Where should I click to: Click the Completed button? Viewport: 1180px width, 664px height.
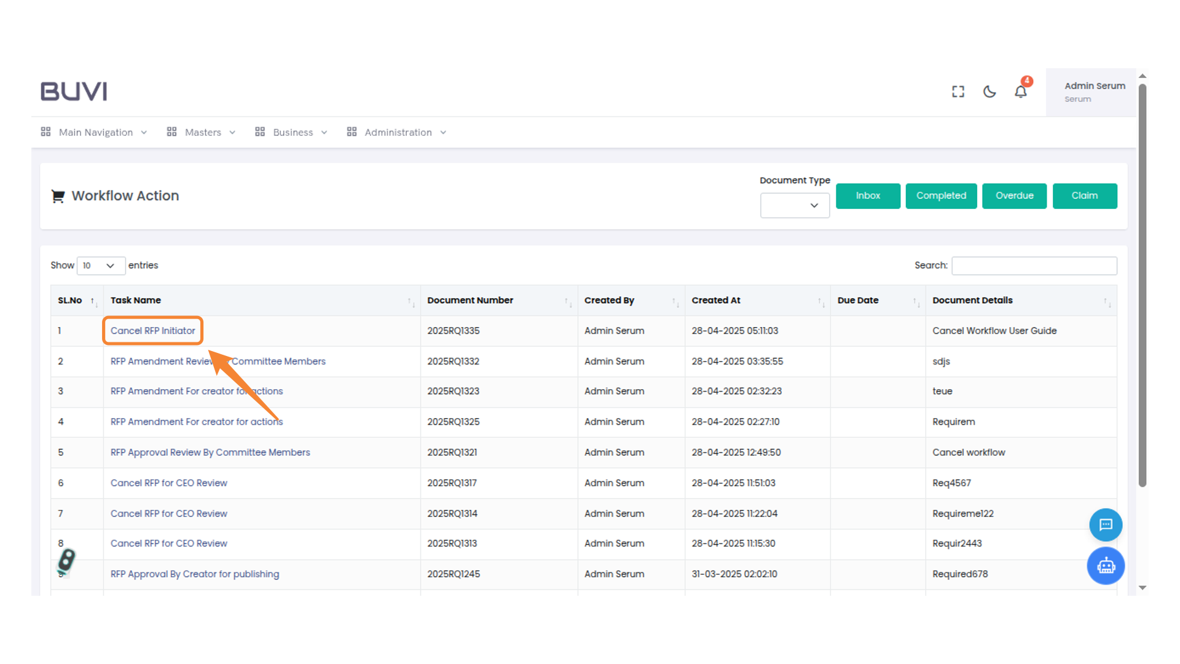(x=941, y=196)
